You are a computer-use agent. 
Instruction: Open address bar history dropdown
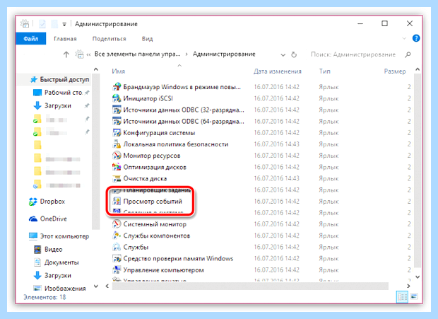coord(283,54)
